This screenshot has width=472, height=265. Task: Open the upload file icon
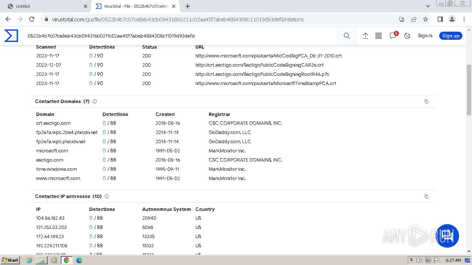(365, 36)
